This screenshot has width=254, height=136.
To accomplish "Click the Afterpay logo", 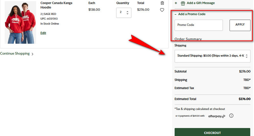I will pos(217,116).
